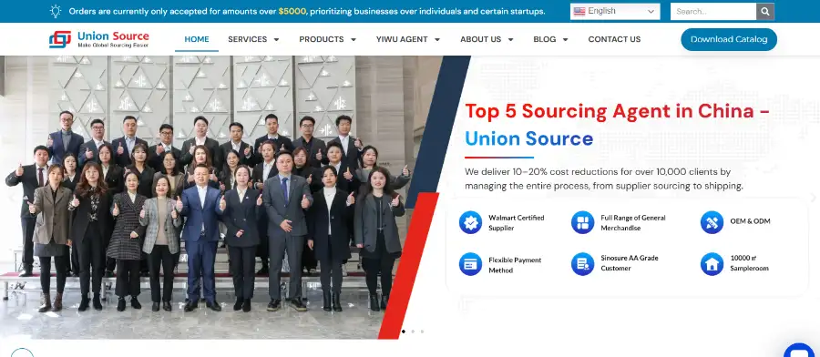
Task: Open the Services menu item
Action: point(247,39)
